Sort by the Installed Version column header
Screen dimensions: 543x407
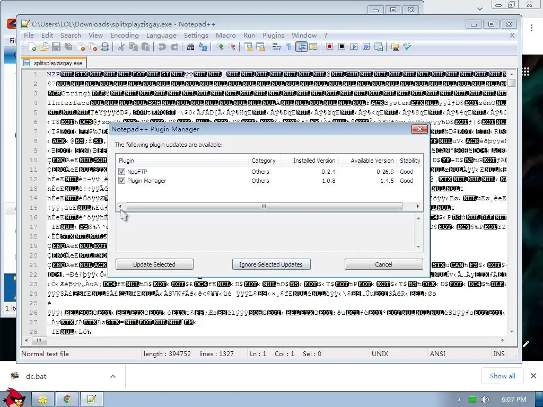tap(309, 160)
